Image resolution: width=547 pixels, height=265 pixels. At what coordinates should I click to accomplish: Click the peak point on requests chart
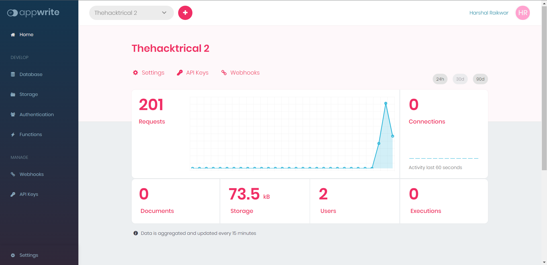click(x=386, y=103)
